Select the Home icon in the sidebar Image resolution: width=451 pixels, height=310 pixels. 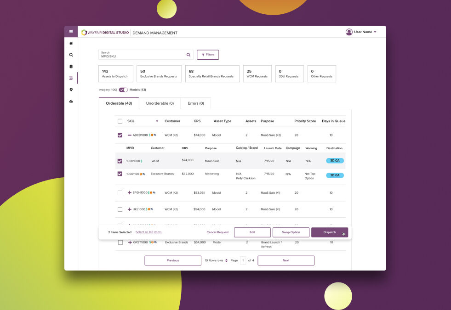tap(71, 43)
